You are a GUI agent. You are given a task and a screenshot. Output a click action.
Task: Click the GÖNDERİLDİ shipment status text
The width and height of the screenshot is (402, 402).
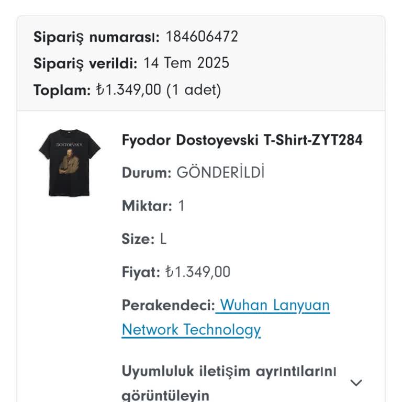click(220, 173)
